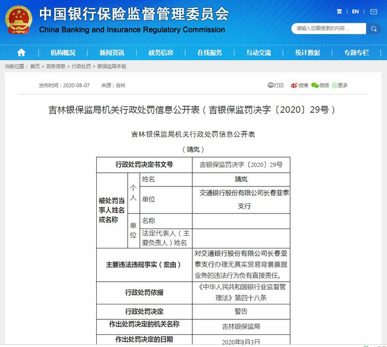Click the green plus 更多 icon
The image size is (387, 347).
click(334, 85)
